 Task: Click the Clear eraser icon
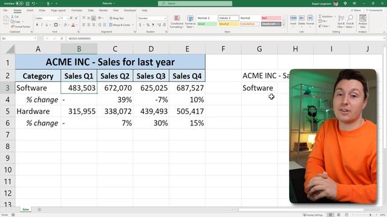coord(320,26)
